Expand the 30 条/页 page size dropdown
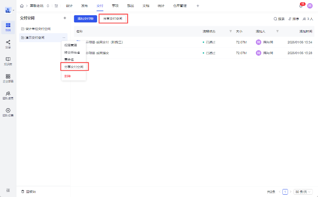 click(303, 191)
